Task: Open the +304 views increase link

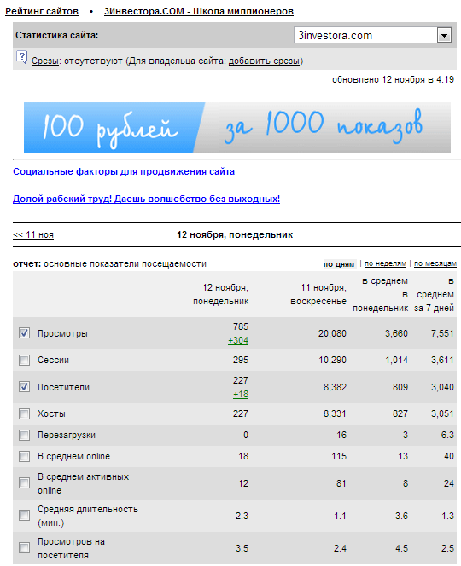Action: pos(238,340)
